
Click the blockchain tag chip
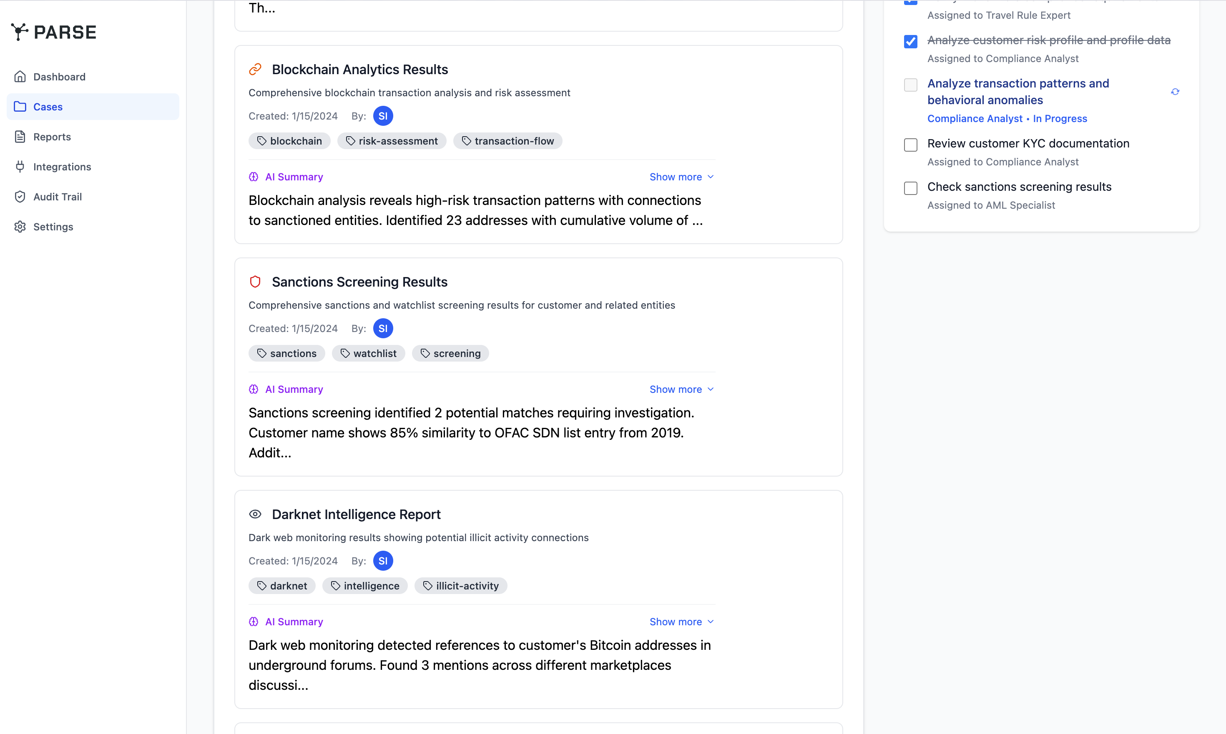point(289,140)
